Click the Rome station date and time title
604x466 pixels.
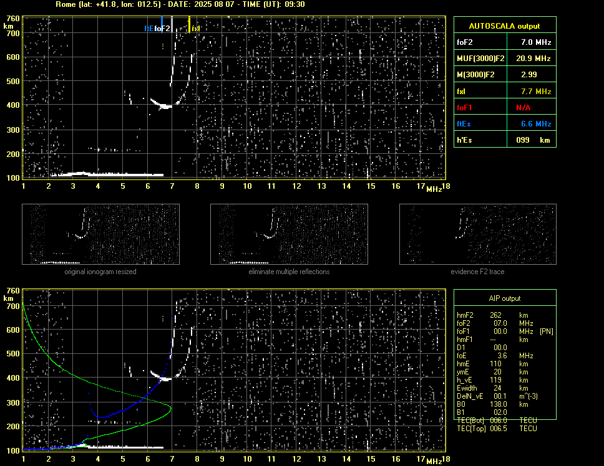pyautogui.click(x=180, y=4)
